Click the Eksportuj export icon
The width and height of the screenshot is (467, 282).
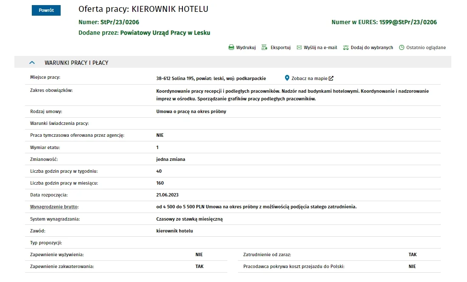[264, 47]
